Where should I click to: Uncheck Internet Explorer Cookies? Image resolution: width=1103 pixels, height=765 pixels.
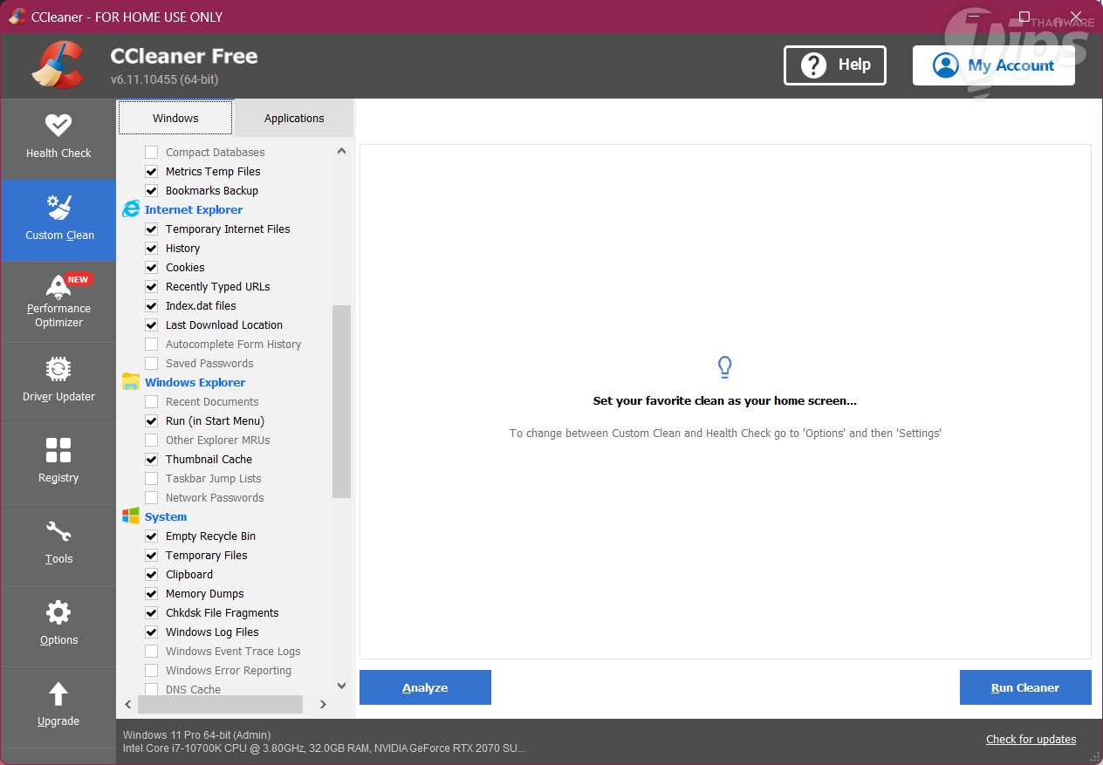pyautogui.click(x=152, y=267)
